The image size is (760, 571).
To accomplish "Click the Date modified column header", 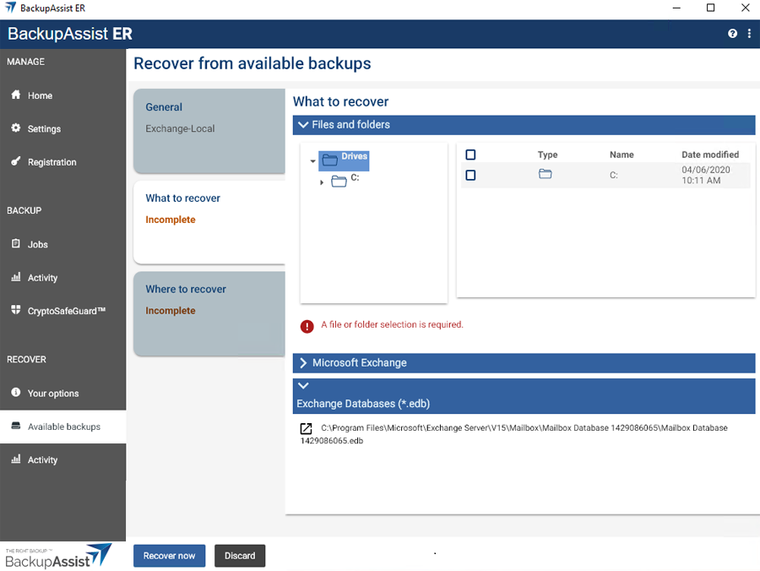I will pyautogui.click(x=710, y=155).
